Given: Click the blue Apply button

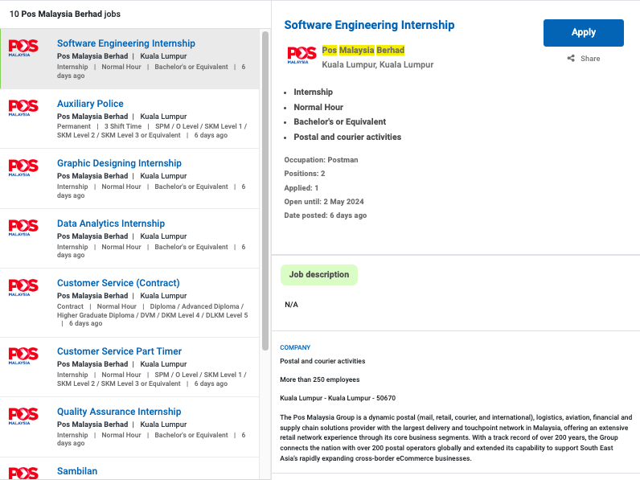Looking at the screenshot, I should point(583,33).
